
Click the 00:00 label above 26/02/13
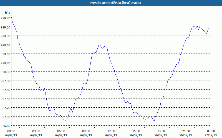tap(11, 131)
